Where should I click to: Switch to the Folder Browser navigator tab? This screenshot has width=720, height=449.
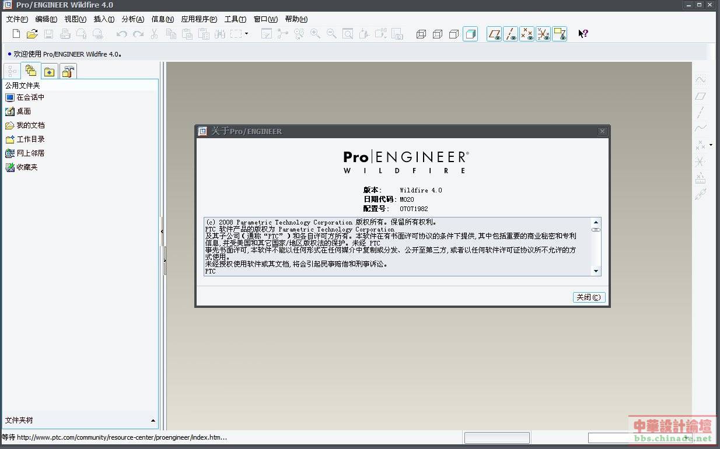tap(31, 71)
